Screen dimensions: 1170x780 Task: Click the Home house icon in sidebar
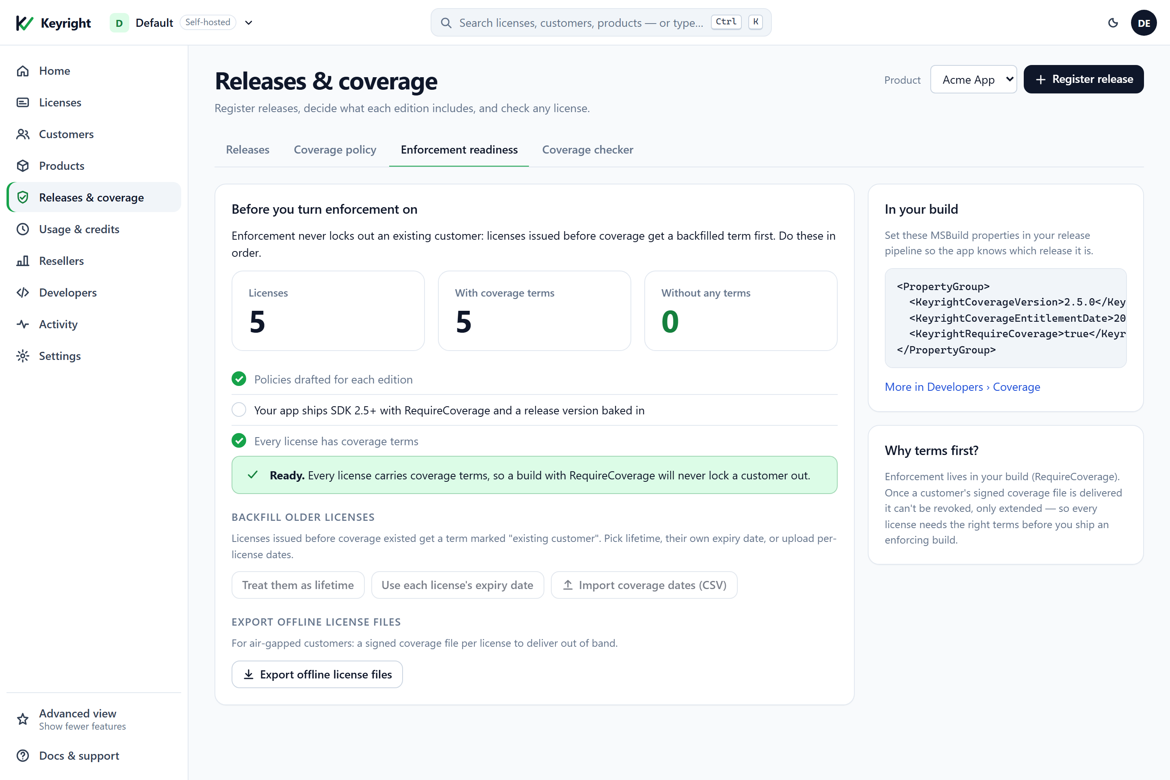point(23,71)
